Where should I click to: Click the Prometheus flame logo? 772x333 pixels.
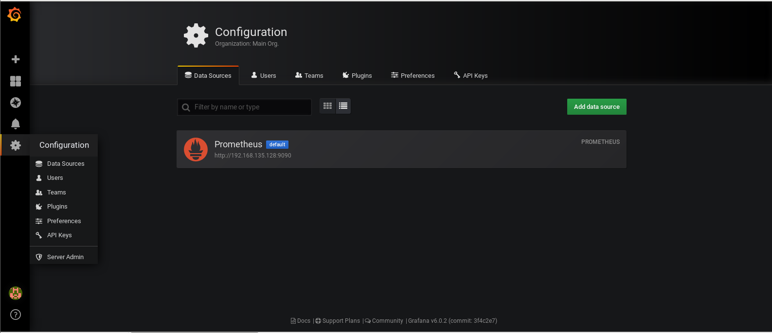click(x=196, y=149)
